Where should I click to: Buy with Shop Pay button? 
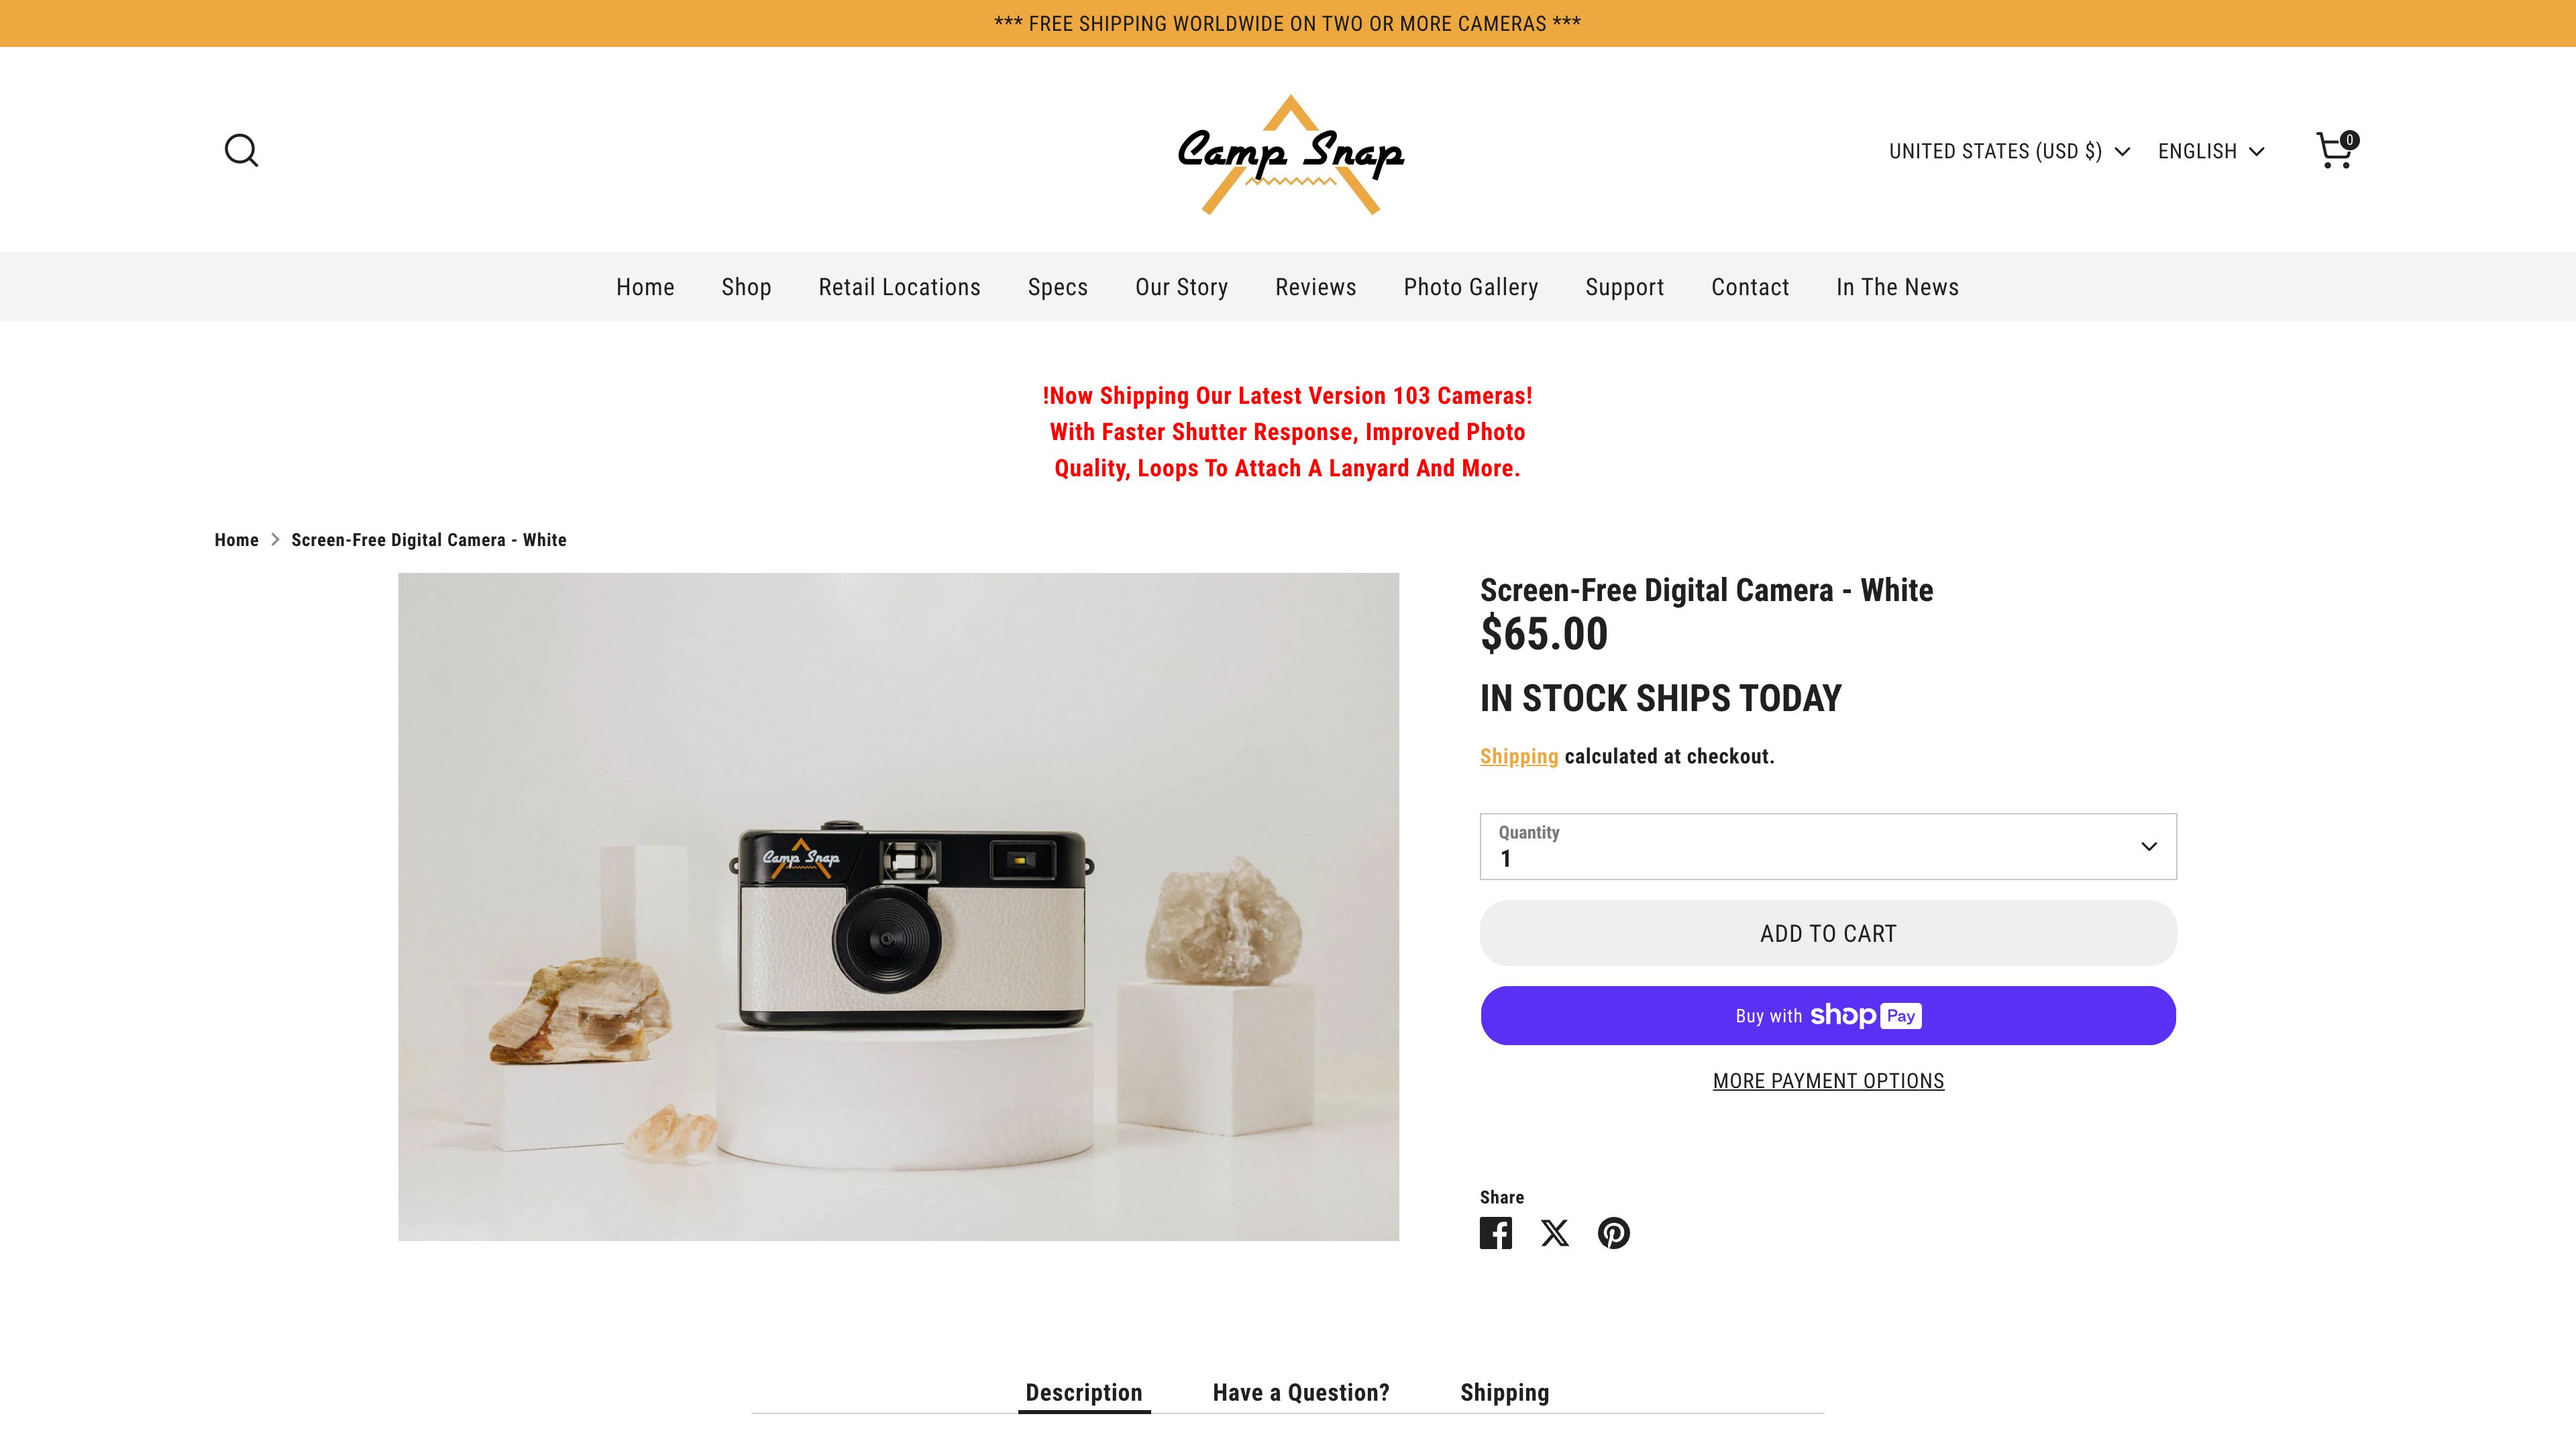coord(1828,1015)
